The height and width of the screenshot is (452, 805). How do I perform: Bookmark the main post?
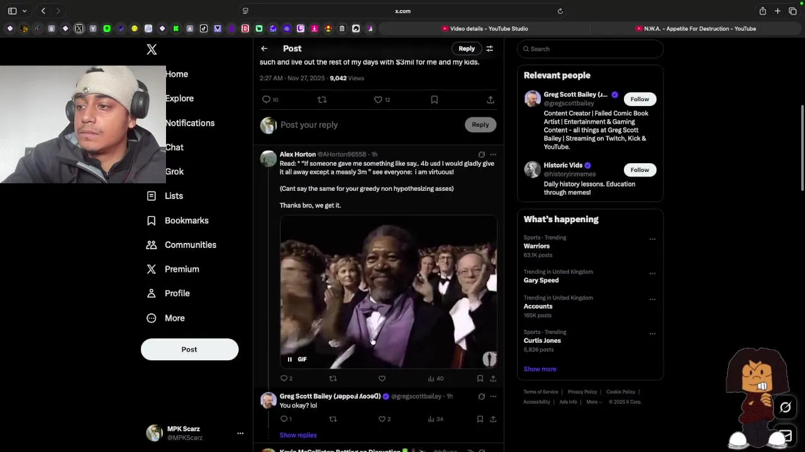click(434, 99)
